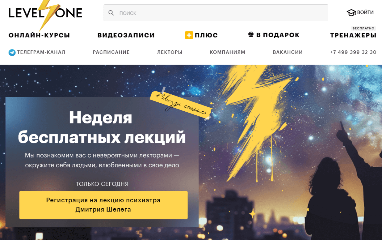
Task: Click the magnifier search icon
Action: click(x=111, y=13)
